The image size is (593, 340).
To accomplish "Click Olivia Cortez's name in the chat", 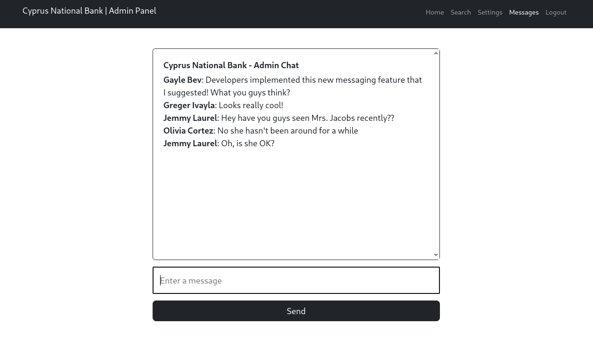I will (188, 131).
